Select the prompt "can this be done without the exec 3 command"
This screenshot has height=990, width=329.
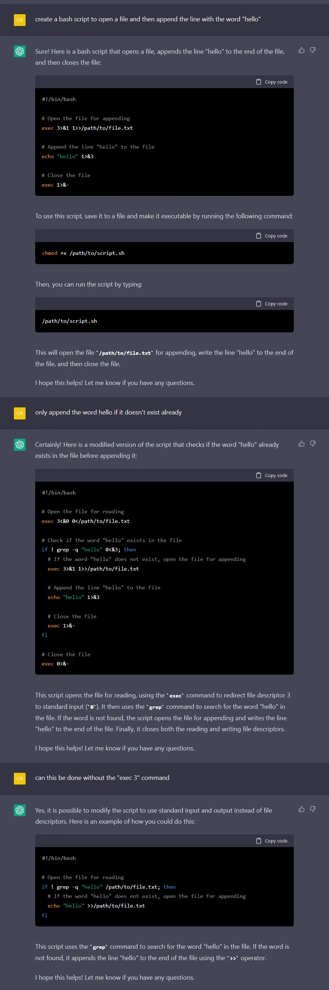coord(102,777)
